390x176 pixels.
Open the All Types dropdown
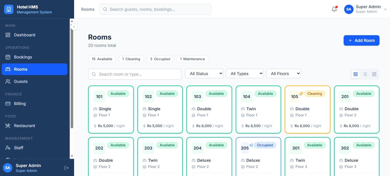[x=245, y=74]
